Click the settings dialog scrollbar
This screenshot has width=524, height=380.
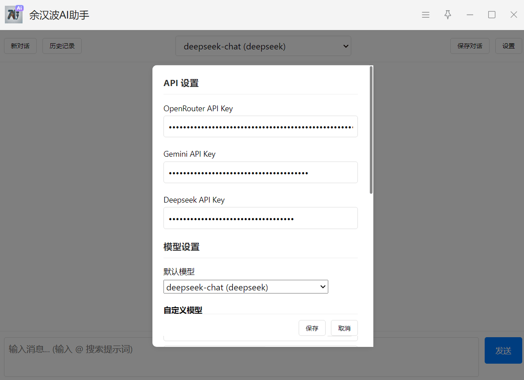pos(371,130)
